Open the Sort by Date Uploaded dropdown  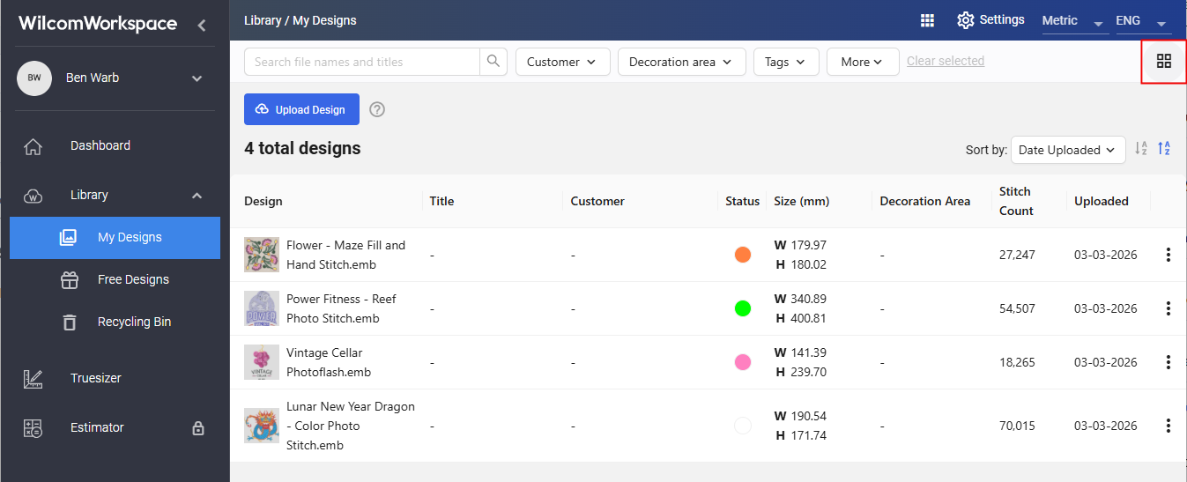[1067, 150]
